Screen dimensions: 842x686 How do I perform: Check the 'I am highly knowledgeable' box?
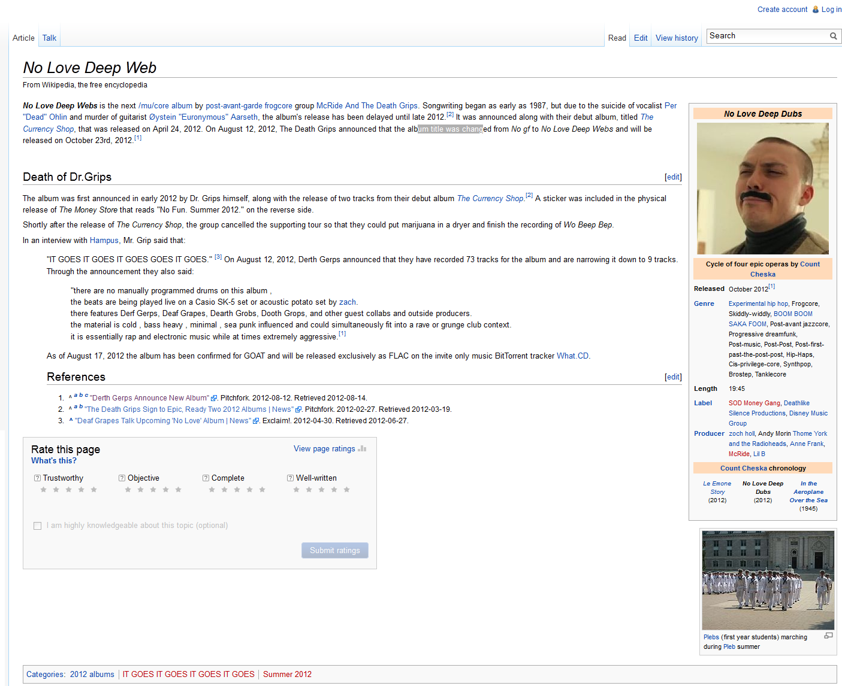pyautogui.click(x=38, y=526)
